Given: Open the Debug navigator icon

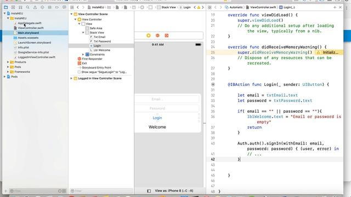Looking at the screenshot, I should 50,7.
